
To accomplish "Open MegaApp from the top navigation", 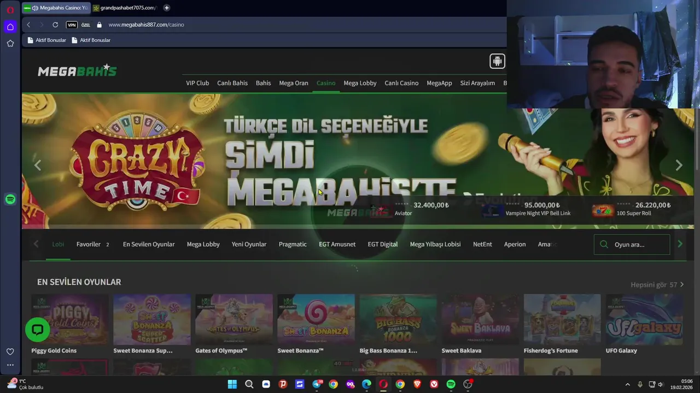I will point(439,83).
